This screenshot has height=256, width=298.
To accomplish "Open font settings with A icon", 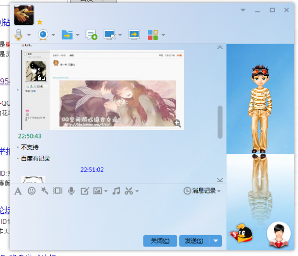I will pos(18,191).
